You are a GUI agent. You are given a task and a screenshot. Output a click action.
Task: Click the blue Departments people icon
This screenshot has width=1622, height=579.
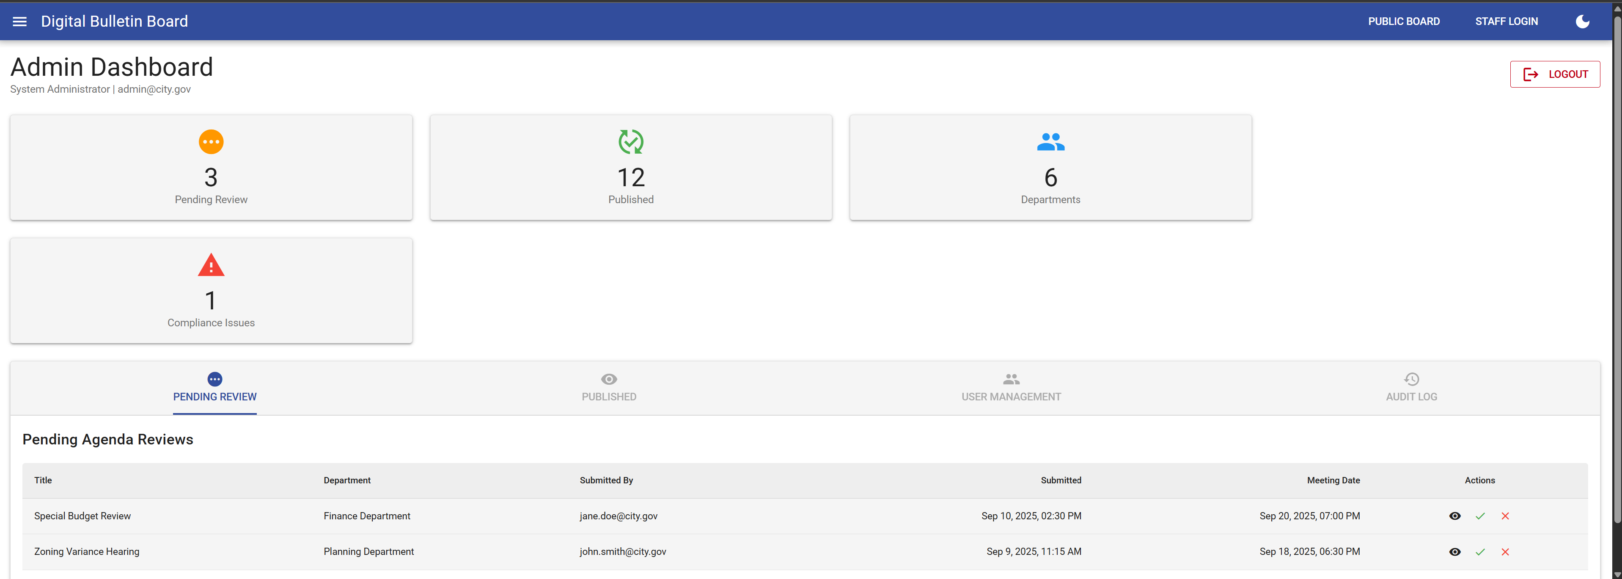point(1050,142)
